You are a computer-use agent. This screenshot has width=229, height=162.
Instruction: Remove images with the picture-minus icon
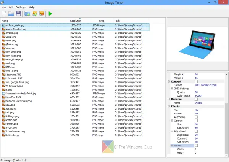tap(42, 14)
